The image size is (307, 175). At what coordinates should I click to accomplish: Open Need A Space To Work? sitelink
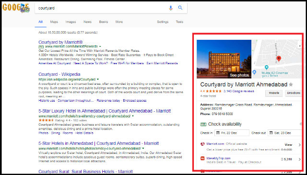pyautogui.click(x=91, y=63)
